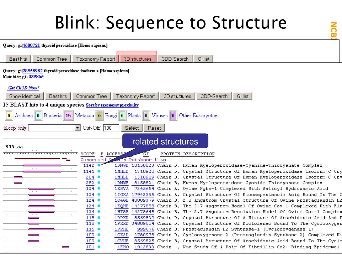This screenshot has height=256, width=342.
Task: Click score link 1142
Action: coord(89,165)
